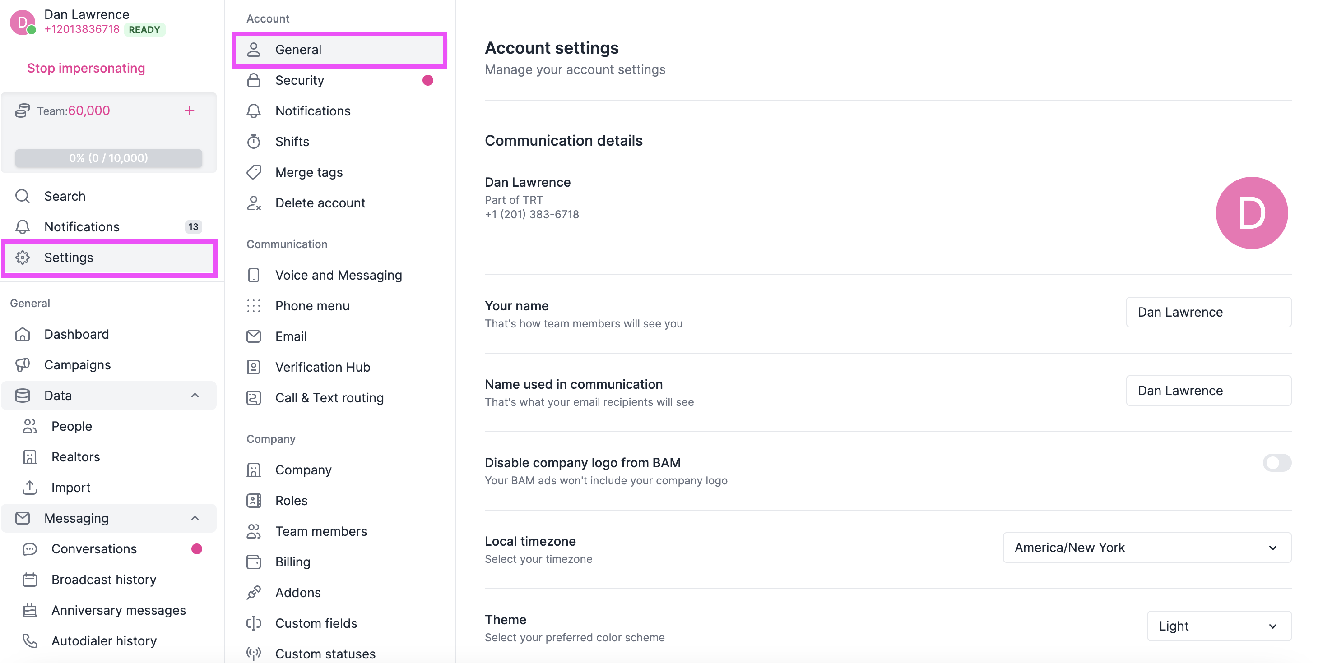Select the Merge tags icon
The image size is (1318, 663).
coord(254,172)
